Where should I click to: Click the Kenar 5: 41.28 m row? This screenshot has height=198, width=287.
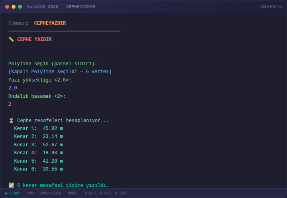tap(39, 161)
